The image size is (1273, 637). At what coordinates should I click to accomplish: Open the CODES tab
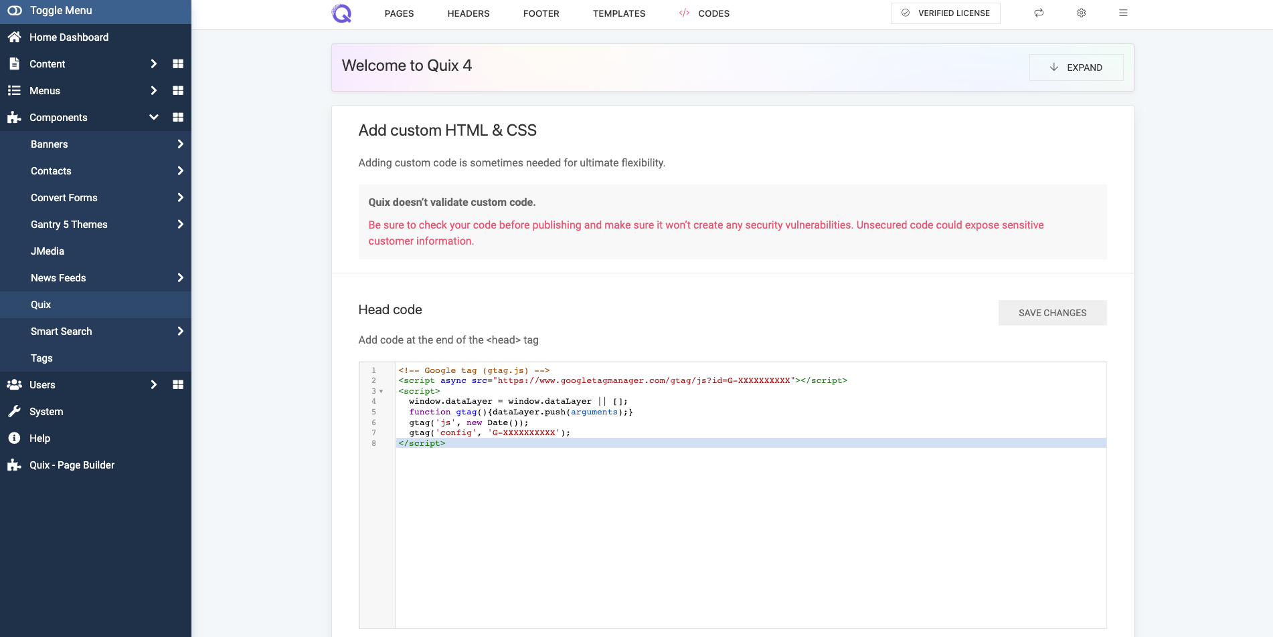coord(713,13)
